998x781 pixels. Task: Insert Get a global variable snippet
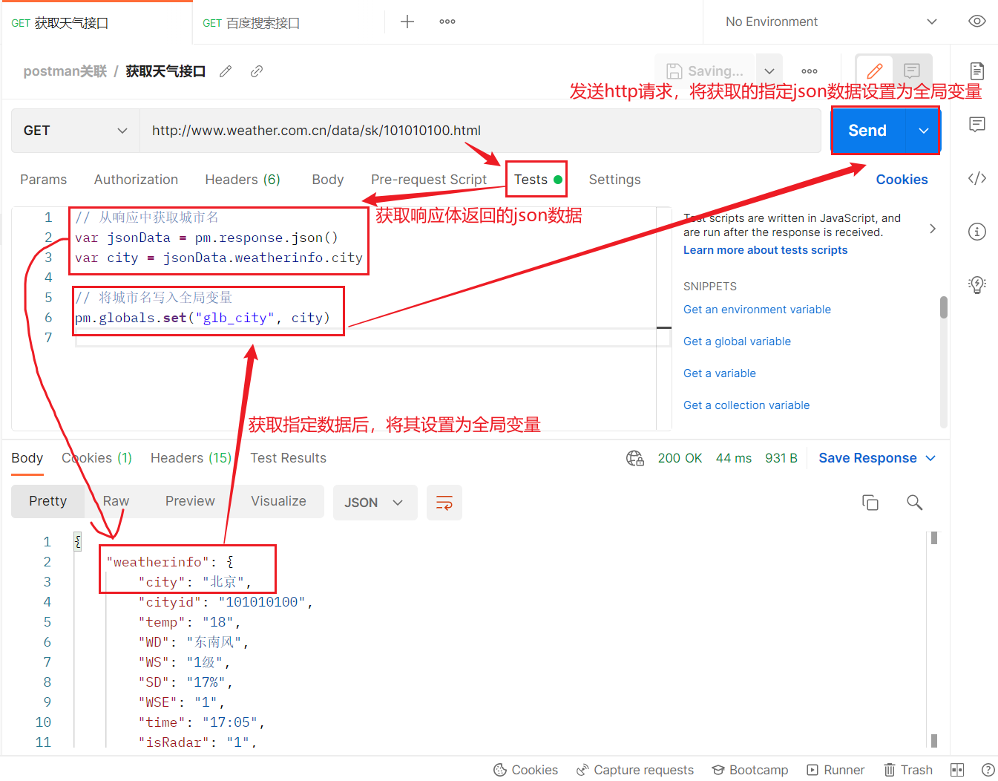click(x=737, y=342)
